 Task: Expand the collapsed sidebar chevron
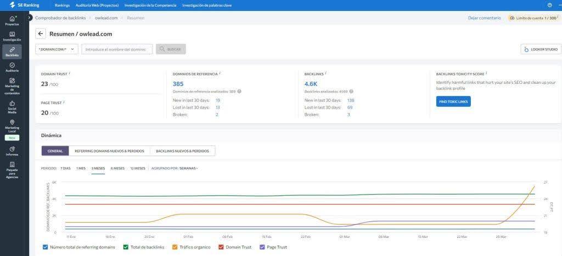coord(30,18)
